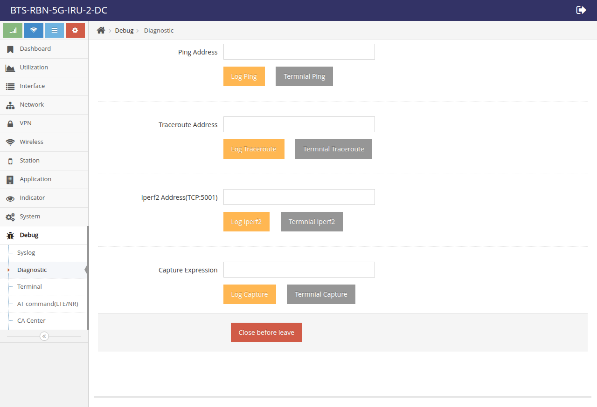Focus the Traceroute Address input field
Screen dimensions: 597x407
coord(299,124)
